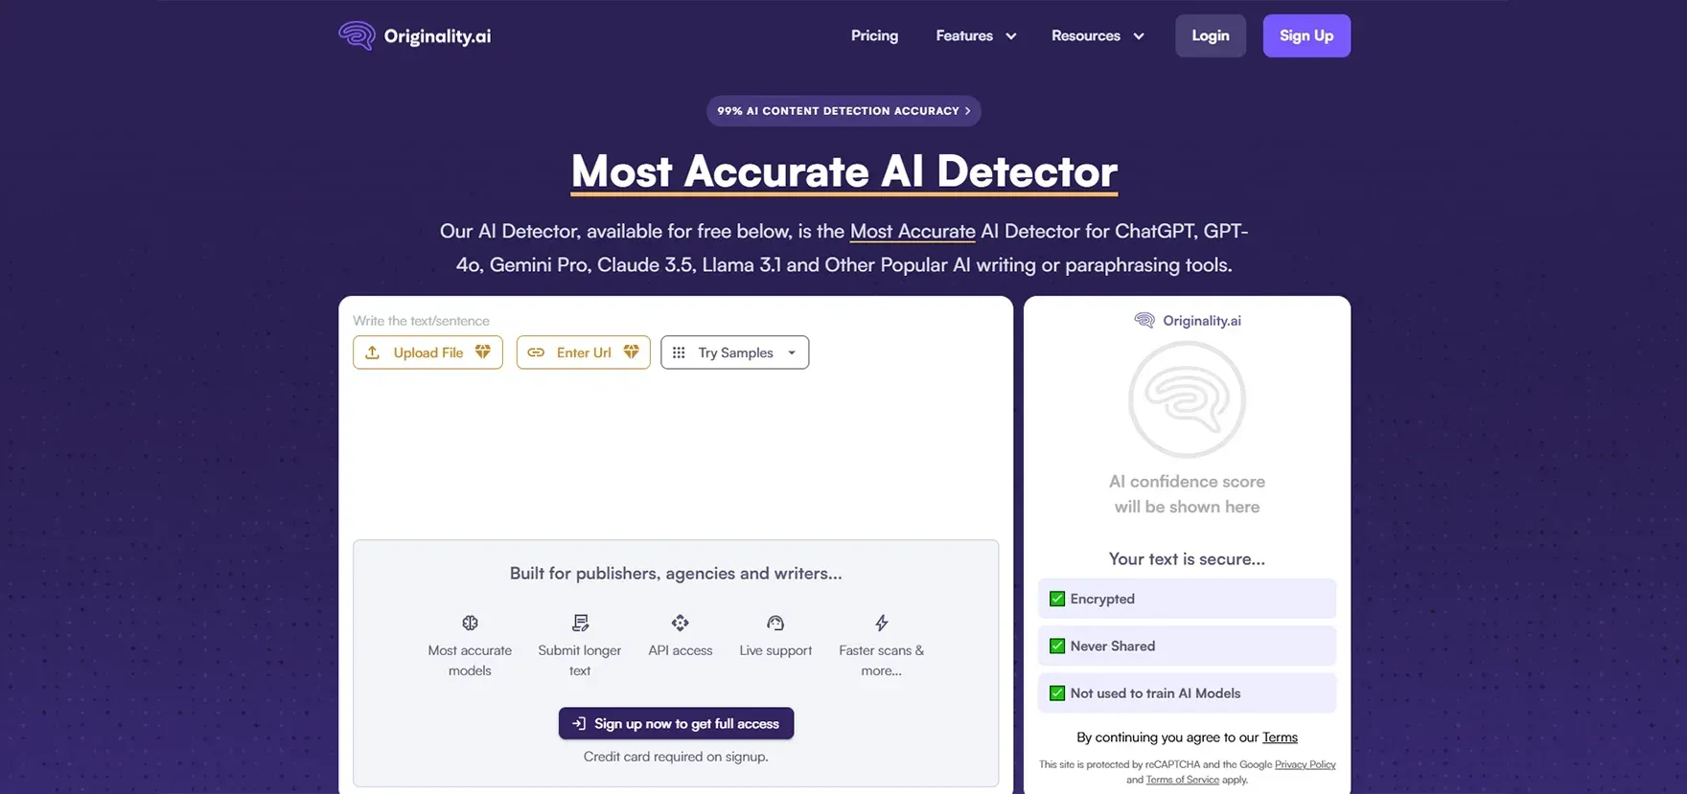
Task: Click the Sign Up button
Action: click(x=1306, y=35)
